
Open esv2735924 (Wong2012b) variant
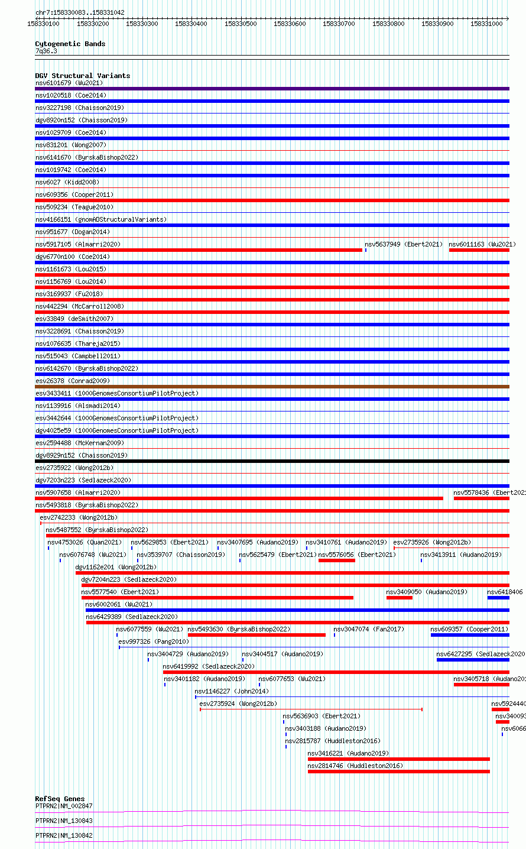click(x=238, y=704)
